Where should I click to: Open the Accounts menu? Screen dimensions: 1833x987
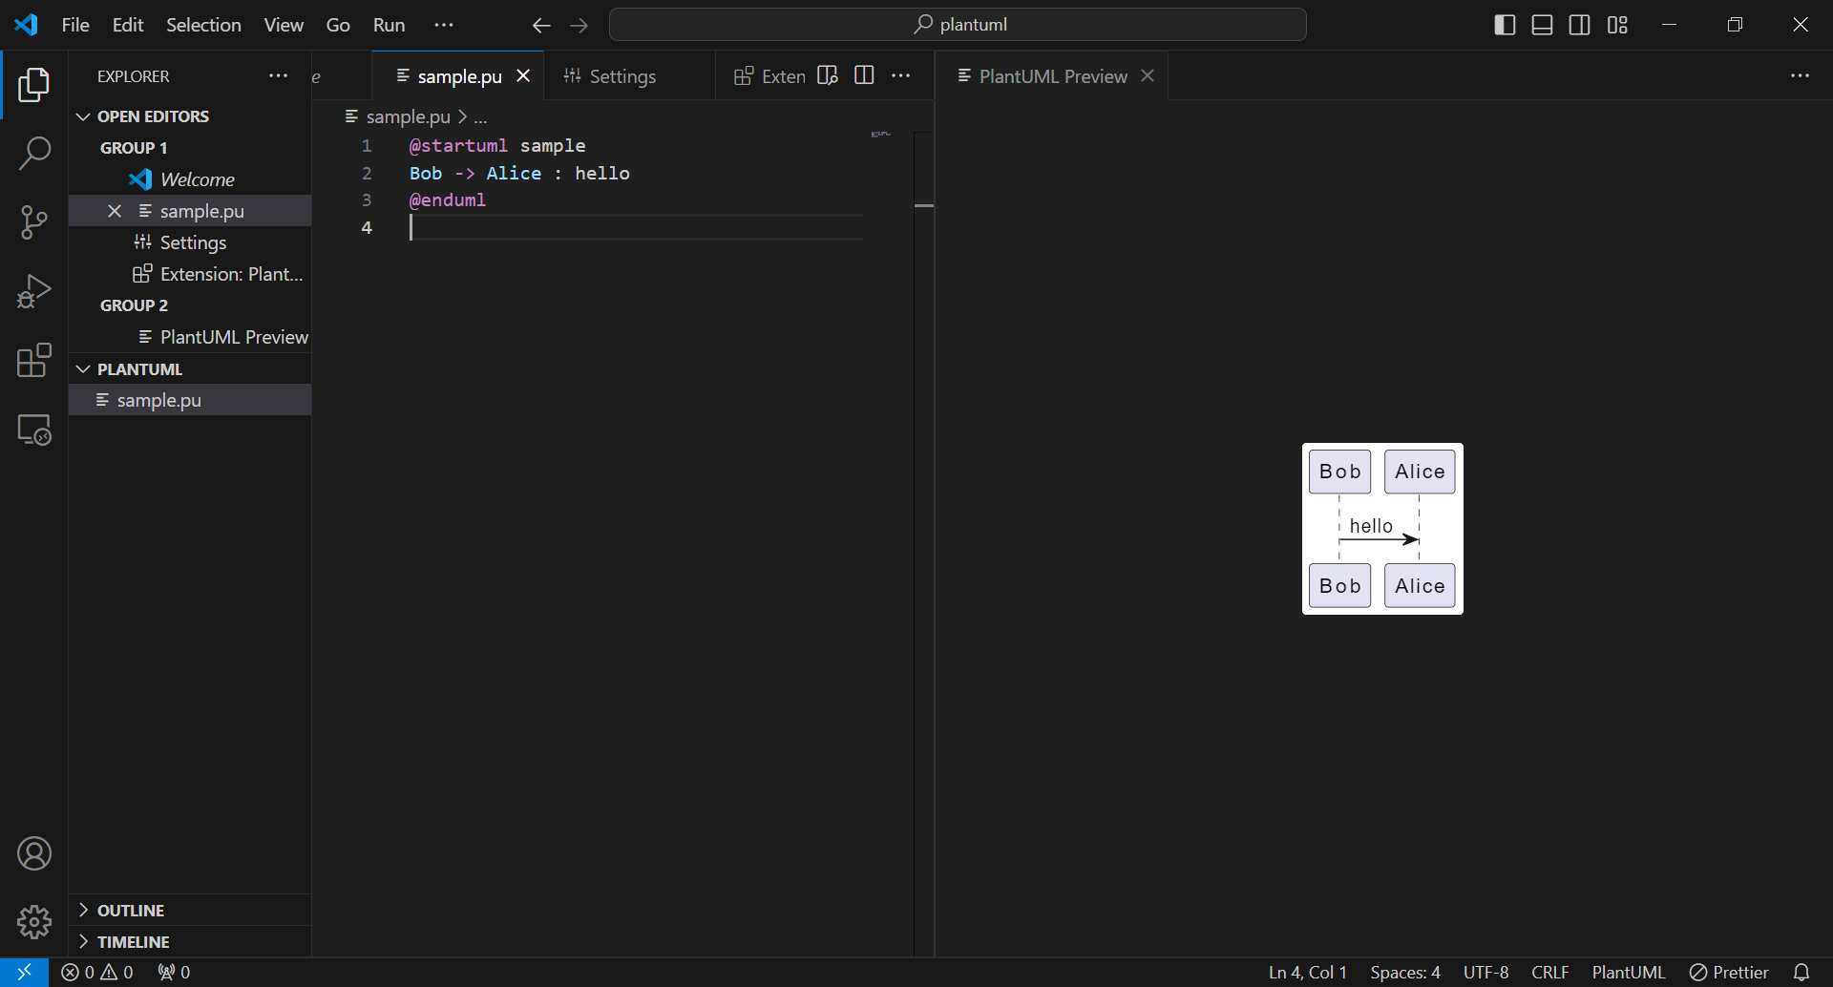(x=34, y=853)
